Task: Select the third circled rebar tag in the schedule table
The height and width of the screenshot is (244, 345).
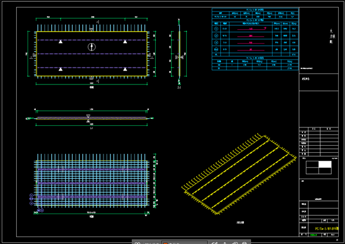Action: (x=216, y=42)
